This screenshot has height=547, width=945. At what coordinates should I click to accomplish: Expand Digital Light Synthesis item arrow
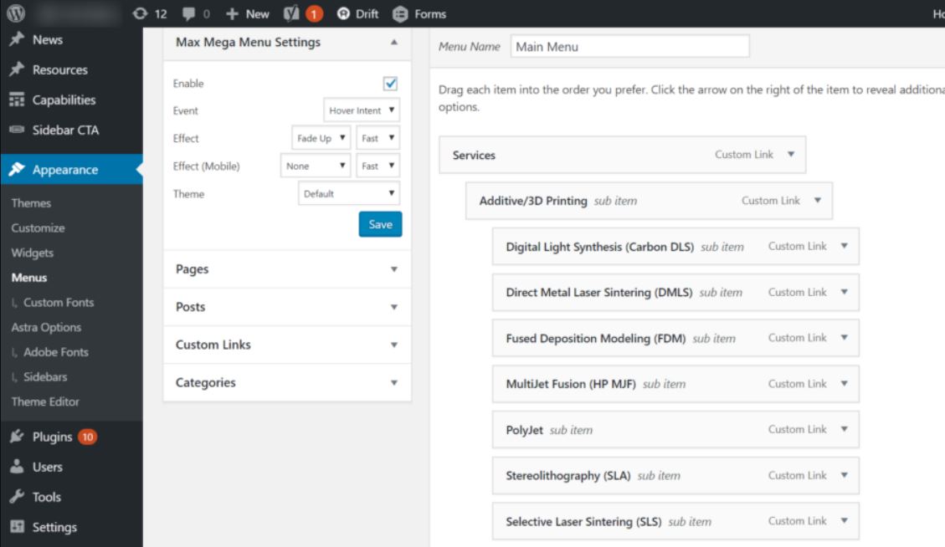[844, 246]
